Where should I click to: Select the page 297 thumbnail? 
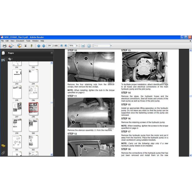click(17, 109)
